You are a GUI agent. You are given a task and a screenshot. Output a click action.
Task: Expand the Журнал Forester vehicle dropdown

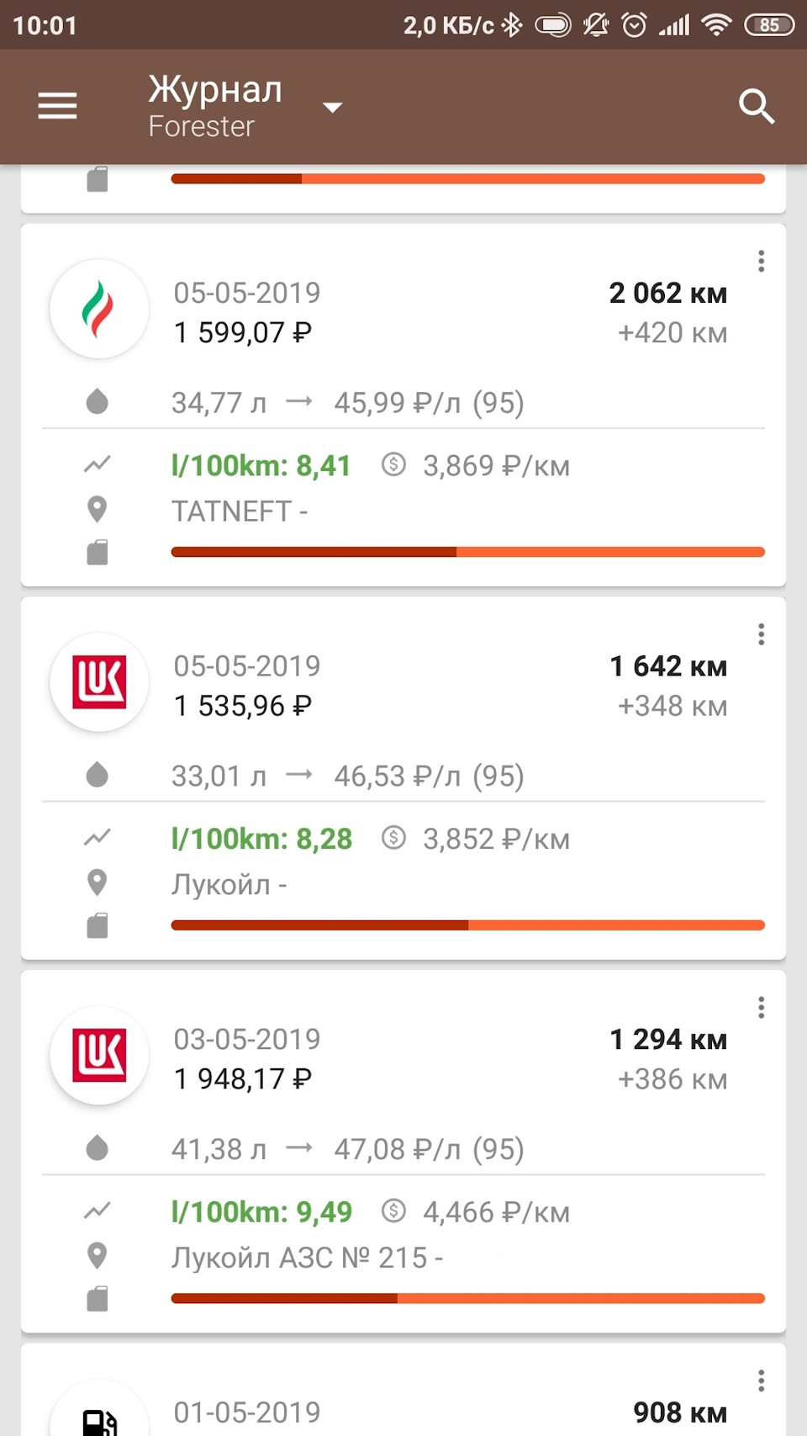333,107
